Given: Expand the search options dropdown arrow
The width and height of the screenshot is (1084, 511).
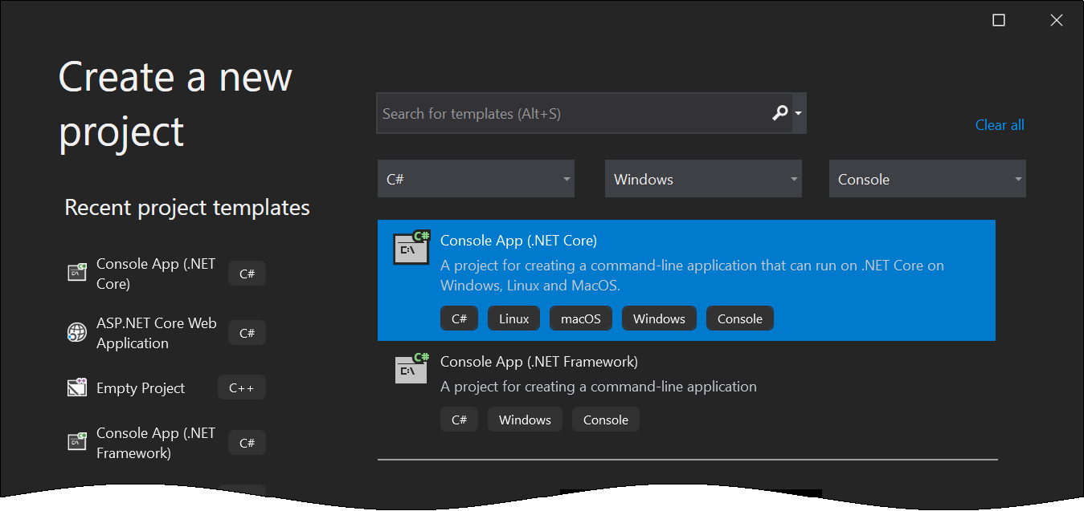Looking at the screenshot, I should (x=798, y=114).
